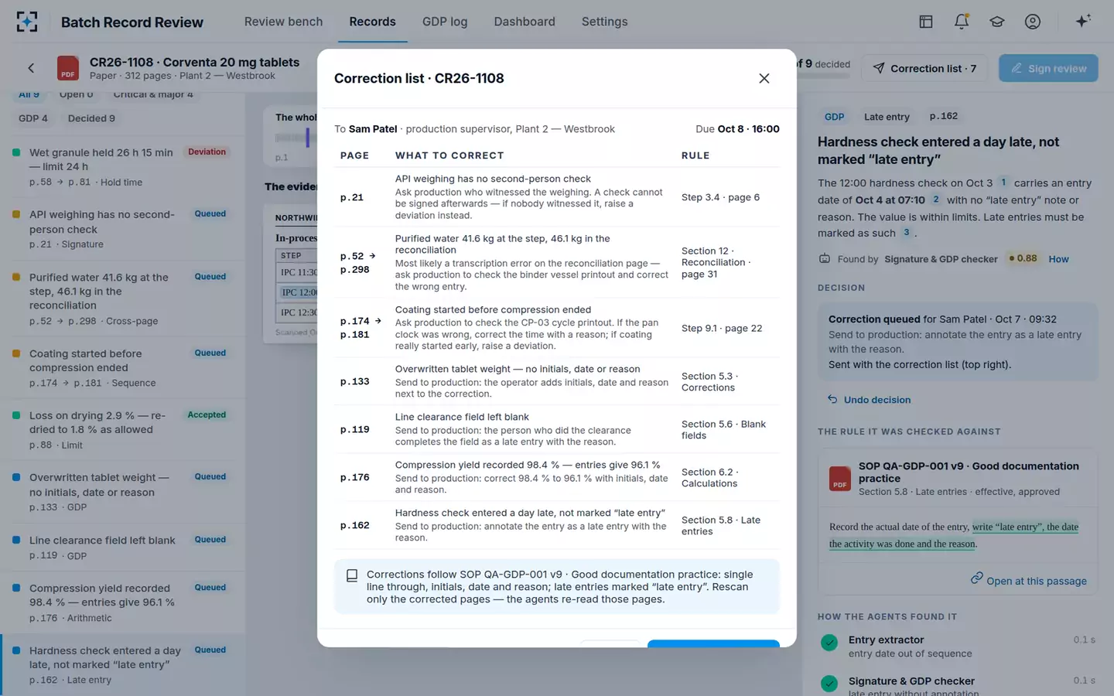Click the Batch Record Review logo icon
Viewport: 1114px width, 696px height.
point(27,22)
